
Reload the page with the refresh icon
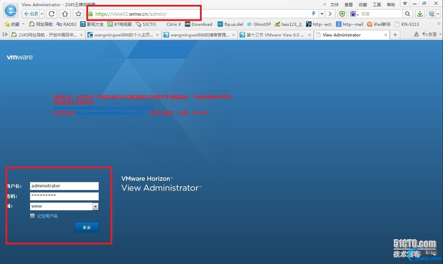[x=52, y=14]
